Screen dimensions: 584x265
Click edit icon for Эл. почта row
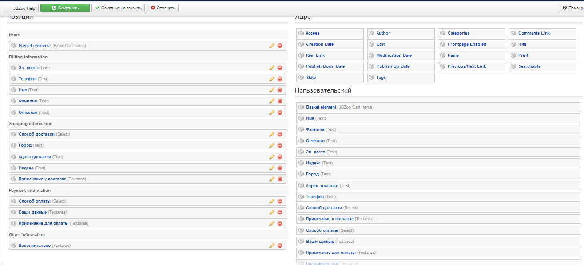pyautogui.click(x=272, y=68)
